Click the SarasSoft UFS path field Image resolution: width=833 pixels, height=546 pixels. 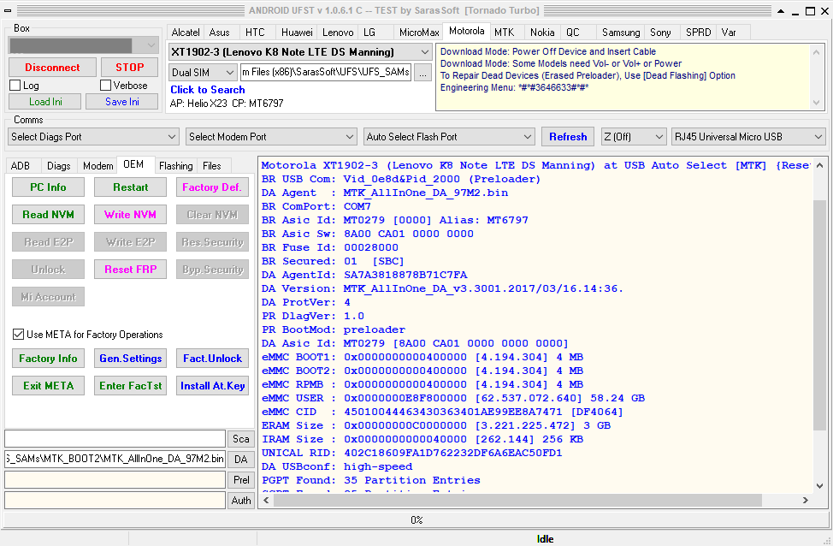pyautogui.click(x=326, y=72)
